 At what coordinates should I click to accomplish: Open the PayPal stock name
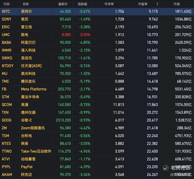(x=27, y=167)
